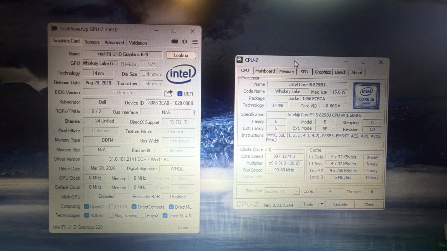447x251 pixels.
Task: Click the Core Speed value 897.12 MHz
Action: point(284,156)
